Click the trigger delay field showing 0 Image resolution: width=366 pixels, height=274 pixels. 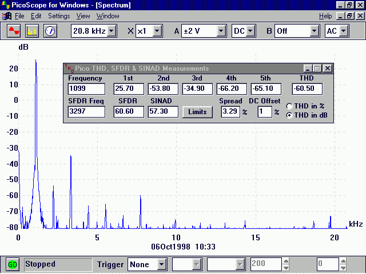(328, 264)
